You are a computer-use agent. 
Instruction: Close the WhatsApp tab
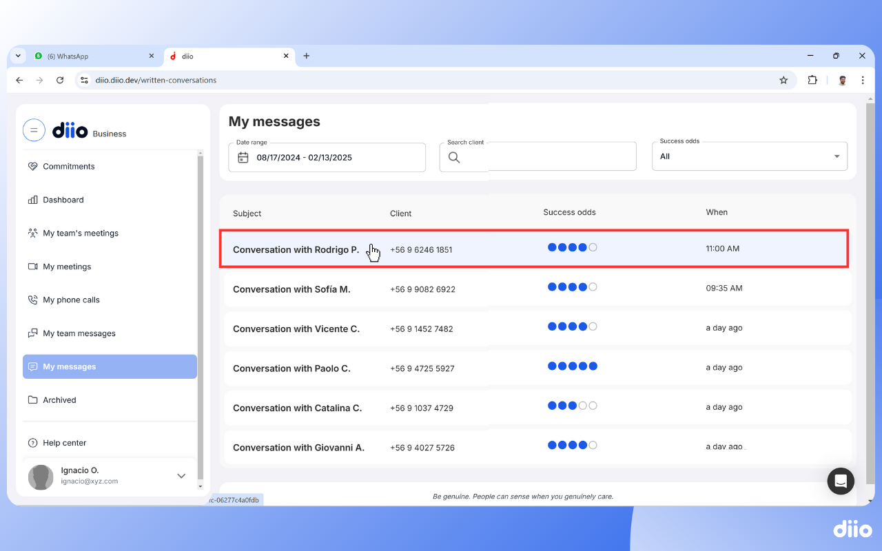click(x=152, y=56)
